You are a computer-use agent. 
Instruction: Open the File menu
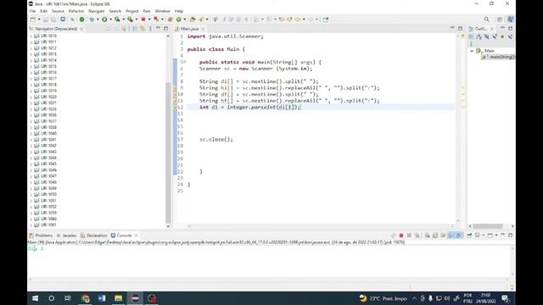click(32, 11)
